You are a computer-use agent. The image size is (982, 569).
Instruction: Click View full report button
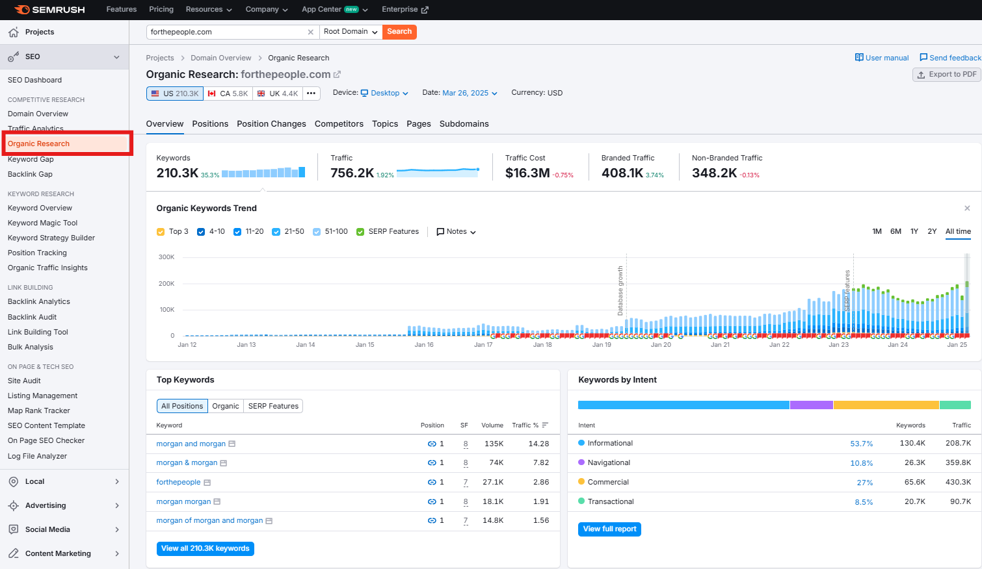609,529
